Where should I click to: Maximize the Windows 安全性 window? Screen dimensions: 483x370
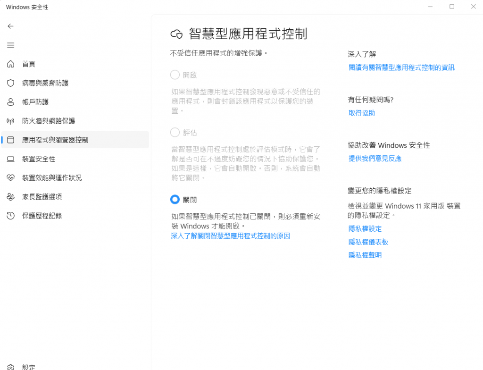coord(452,7)
